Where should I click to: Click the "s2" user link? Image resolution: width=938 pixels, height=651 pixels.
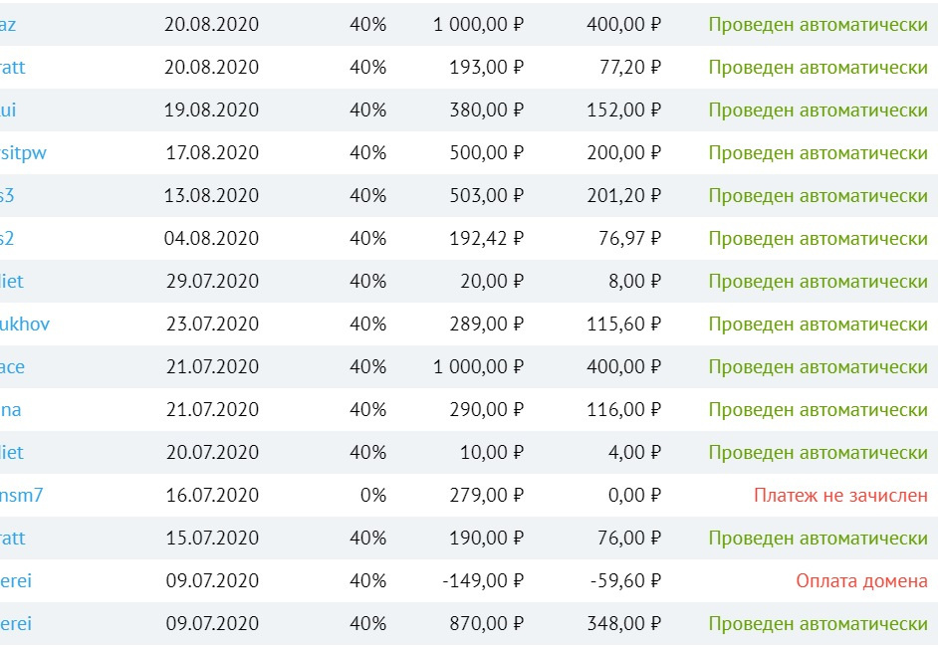(7, 239)
